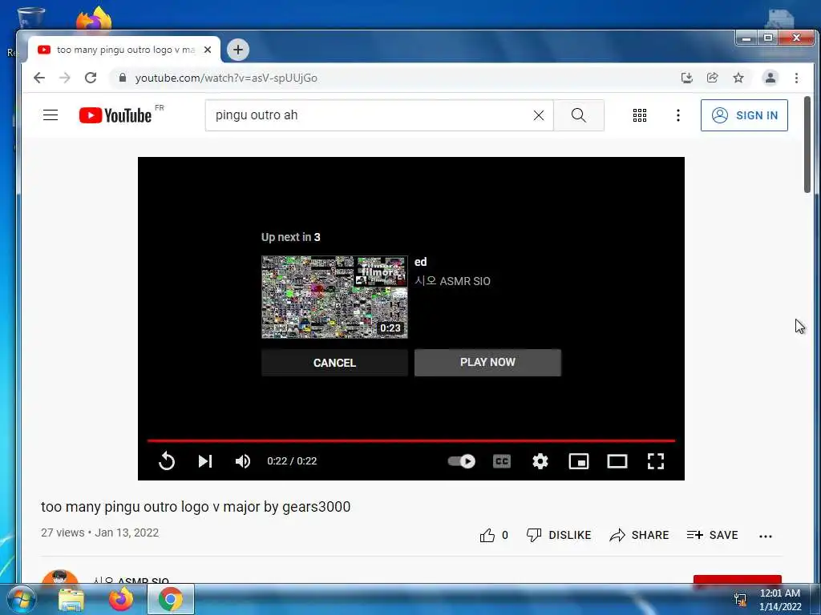Open install app icon in address bar
The image size is (821, 615).
[686, 78]
